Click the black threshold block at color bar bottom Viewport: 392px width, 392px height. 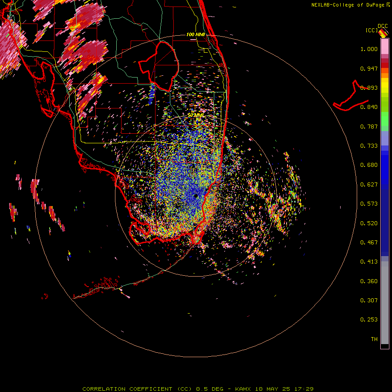click(385, 346)
